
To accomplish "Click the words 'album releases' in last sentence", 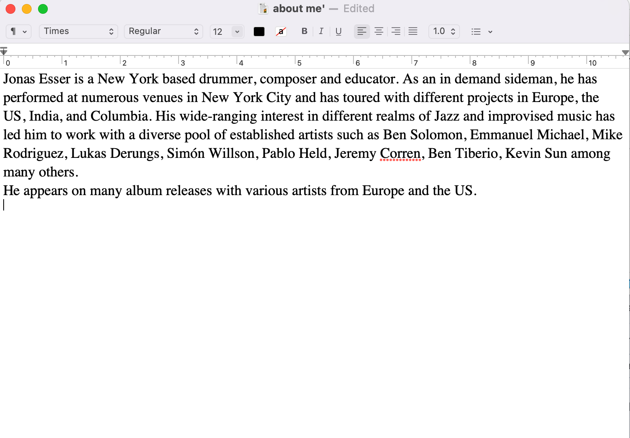I will (x=169, y=191).
